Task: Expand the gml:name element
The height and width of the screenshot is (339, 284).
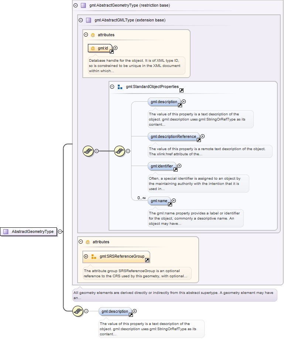Action: click(x=174, y=201)
